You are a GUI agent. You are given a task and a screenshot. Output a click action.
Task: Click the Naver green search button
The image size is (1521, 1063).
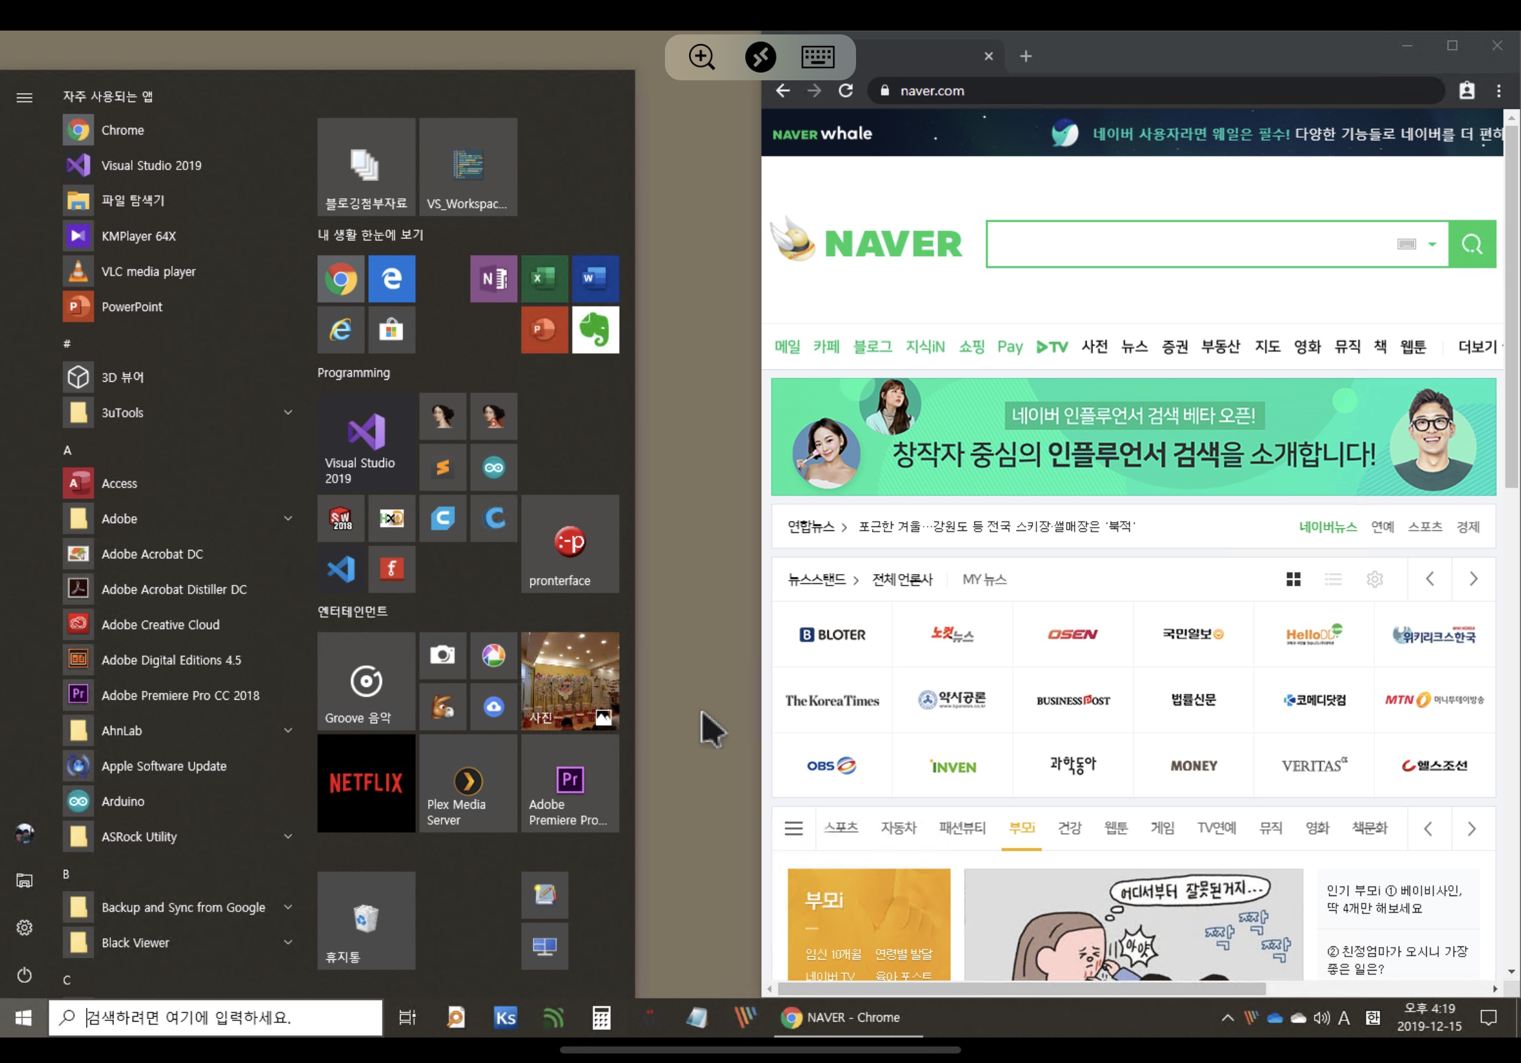(1471, 244)
